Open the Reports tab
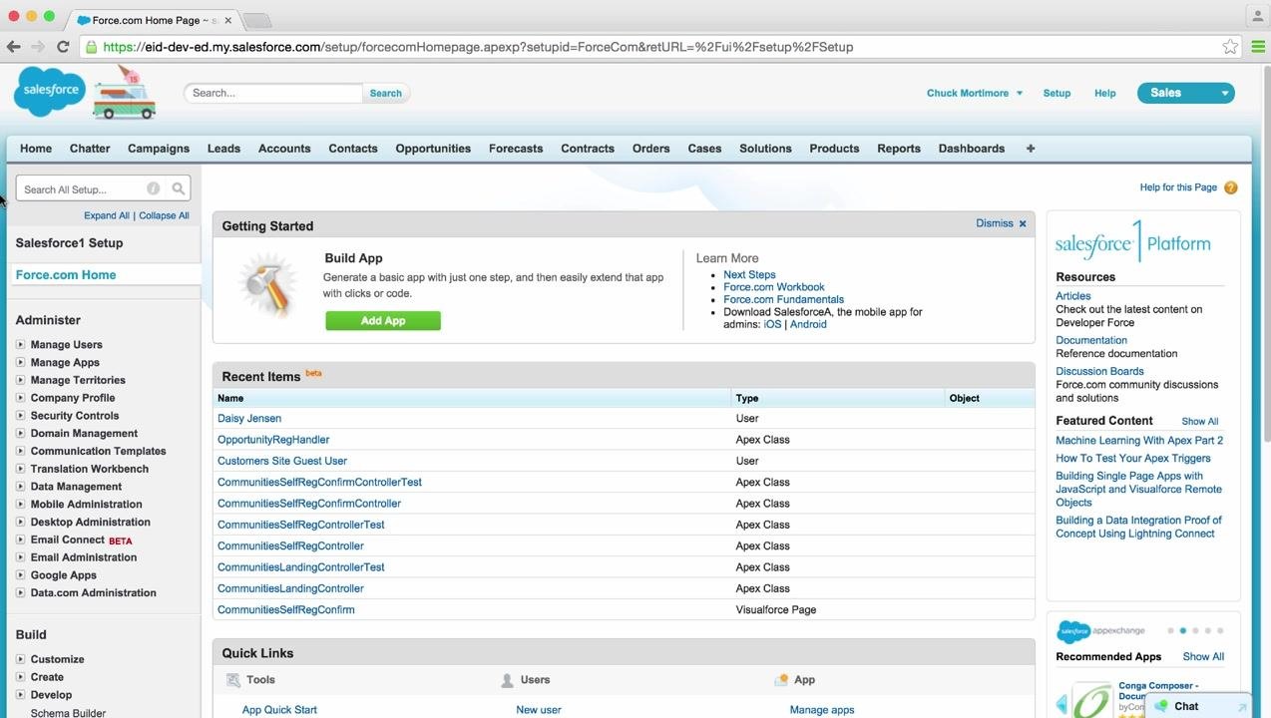The height and width of the screenshot is (718, 1271). [899, 149]
